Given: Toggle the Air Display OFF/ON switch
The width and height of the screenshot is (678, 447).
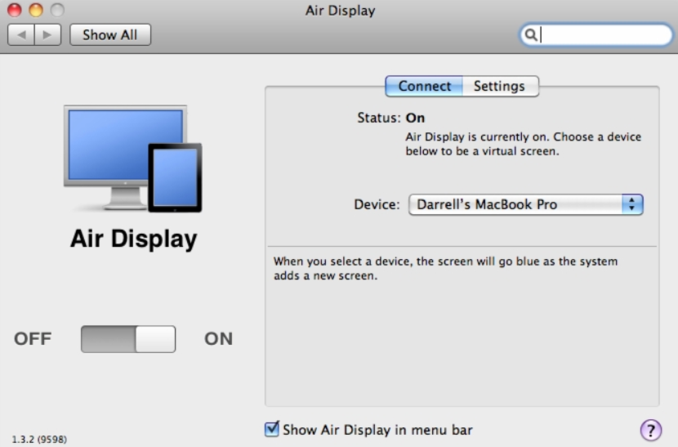Looking at the screenshot, I should click(x=128, y=339).
